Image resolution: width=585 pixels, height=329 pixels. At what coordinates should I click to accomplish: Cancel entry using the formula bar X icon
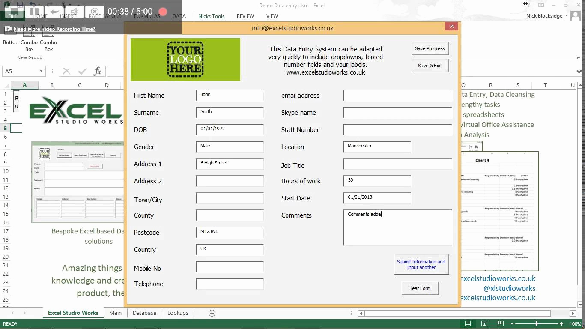(x=66, y=71)
